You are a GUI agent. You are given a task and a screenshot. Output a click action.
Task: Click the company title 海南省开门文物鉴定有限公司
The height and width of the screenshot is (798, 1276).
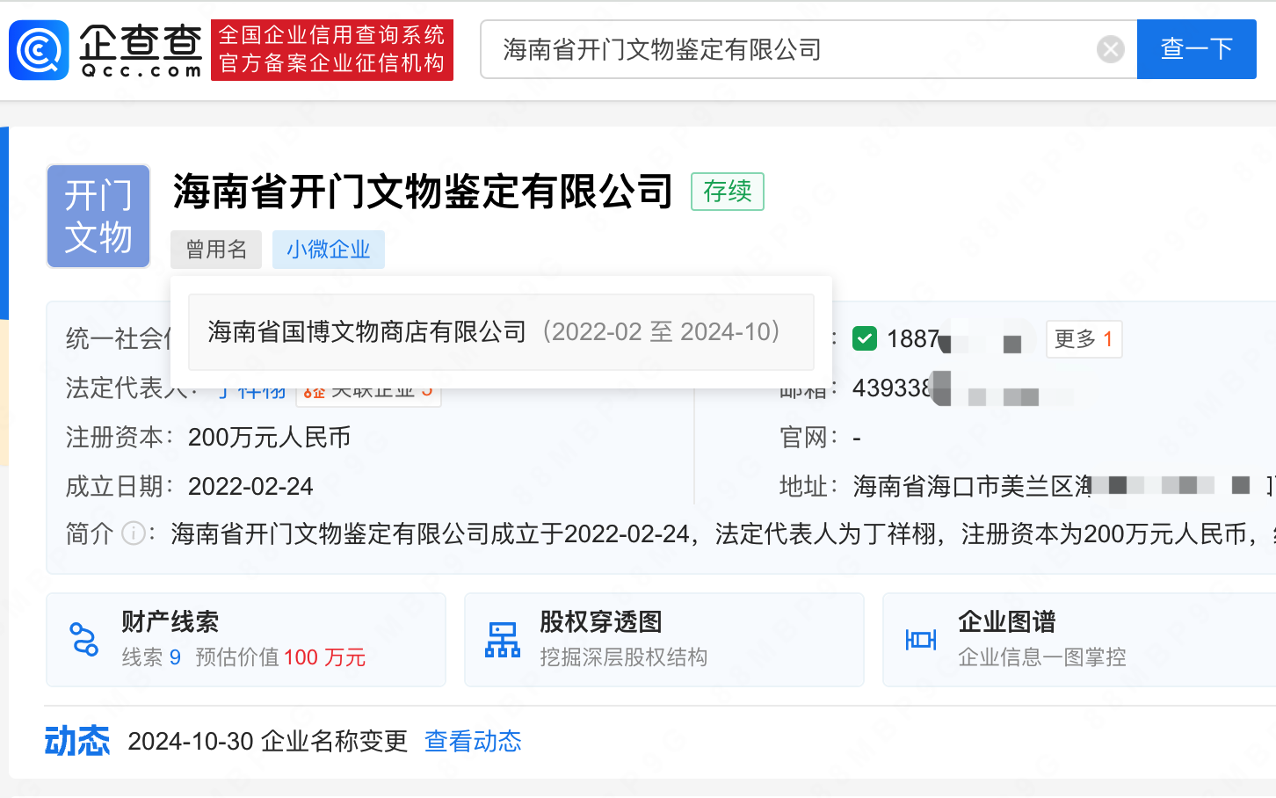423,192
